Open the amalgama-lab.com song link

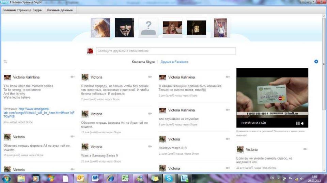39,113
